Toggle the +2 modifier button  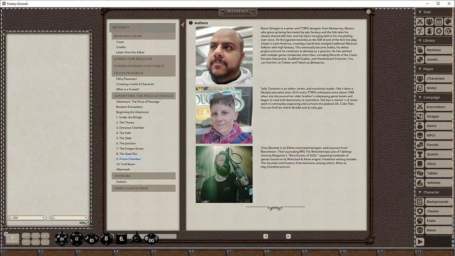(x=36, y=236)
